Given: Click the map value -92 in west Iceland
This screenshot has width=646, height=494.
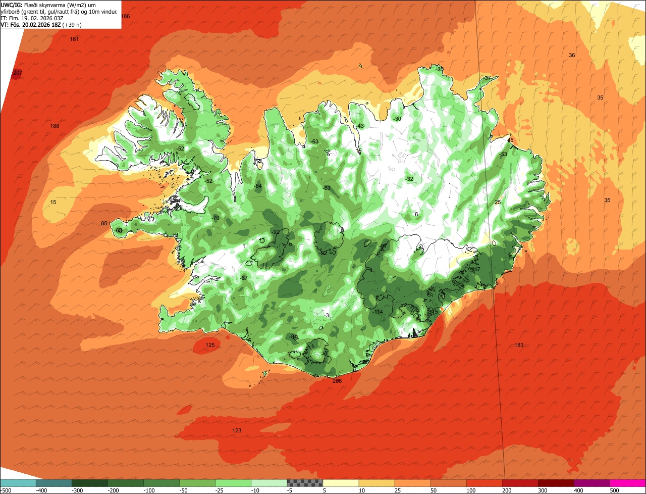Looking at the screenshot, I should (x=276, y=232).
